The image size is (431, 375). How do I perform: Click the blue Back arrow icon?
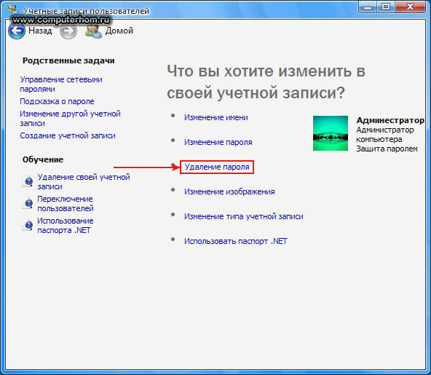17,31
